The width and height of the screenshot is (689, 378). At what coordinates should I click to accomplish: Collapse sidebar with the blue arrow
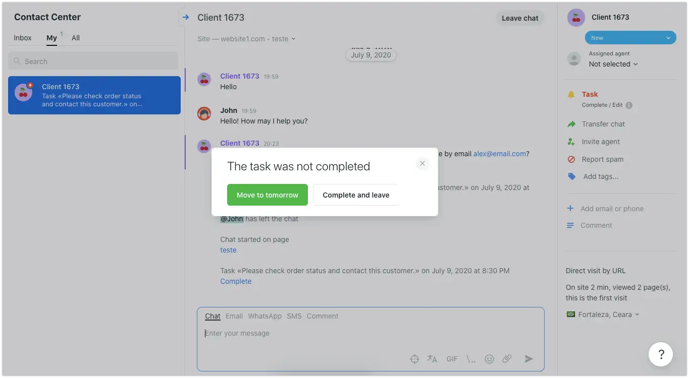(185, 17)
